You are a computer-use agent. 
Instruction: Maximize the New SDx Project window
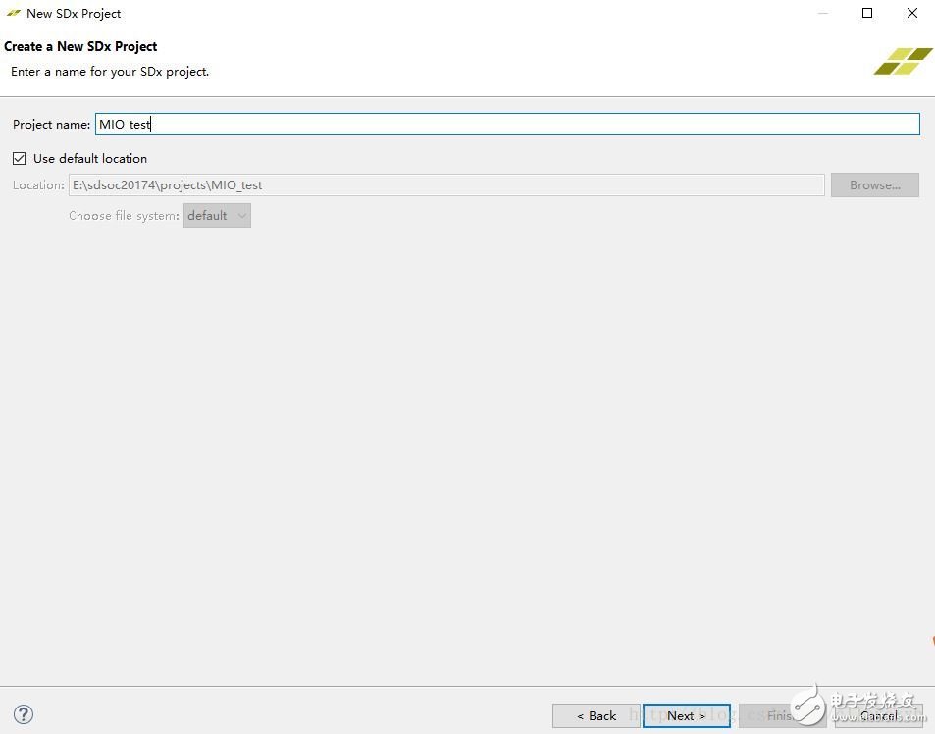(x=867, y=13)
